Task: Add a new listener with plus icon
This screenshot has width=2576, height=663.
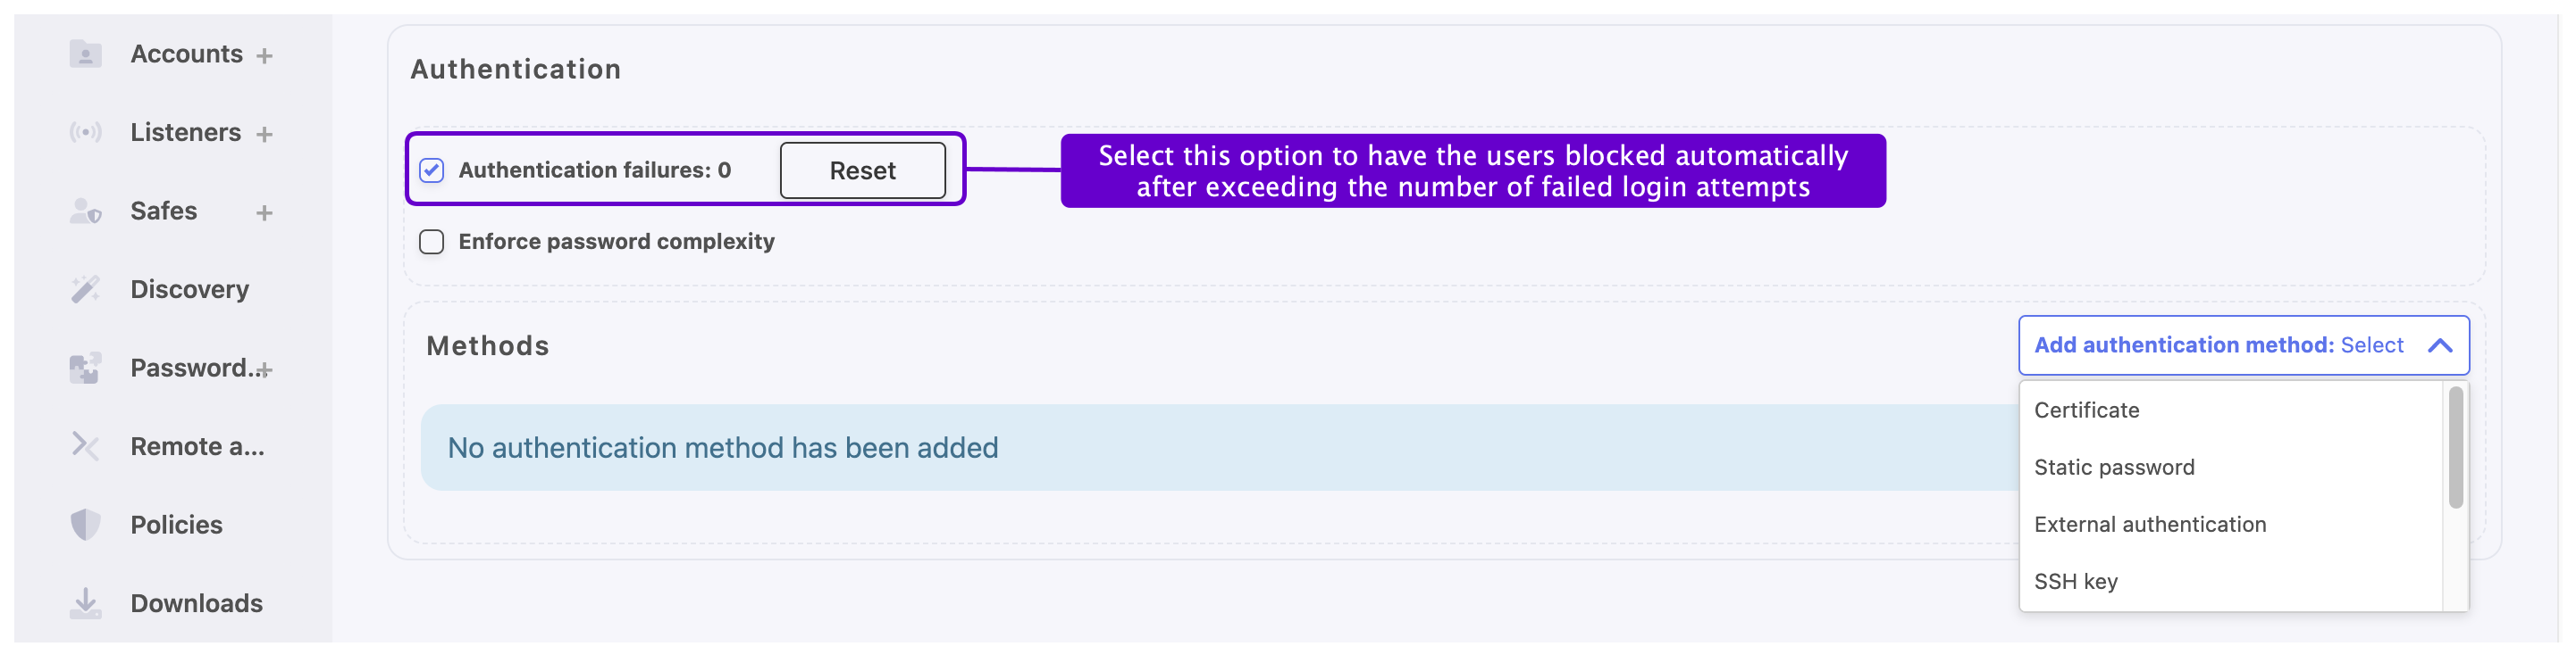Action: tap(264, 134)
